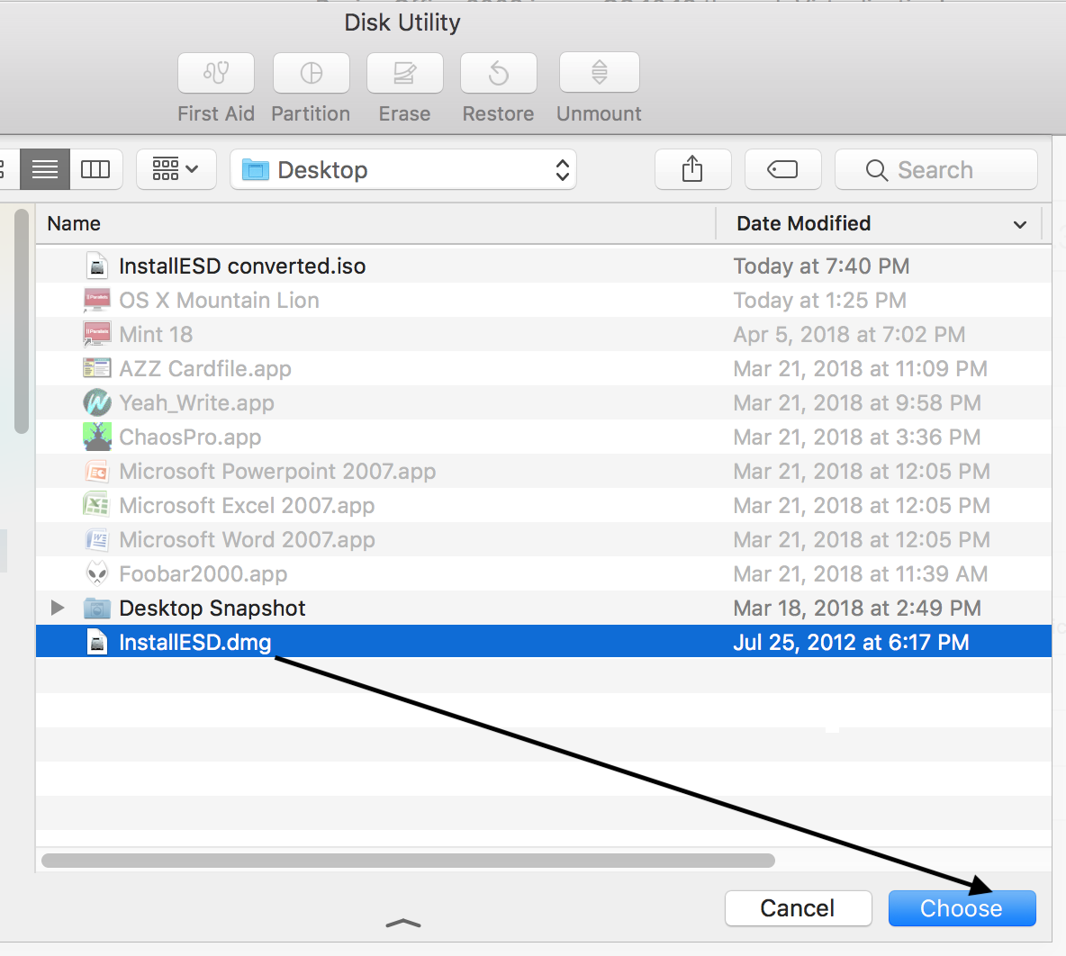The image size is (1066, 956).
Task: Click the InstallESD.dmg disk image icon
Action: [x=97, y=642]
